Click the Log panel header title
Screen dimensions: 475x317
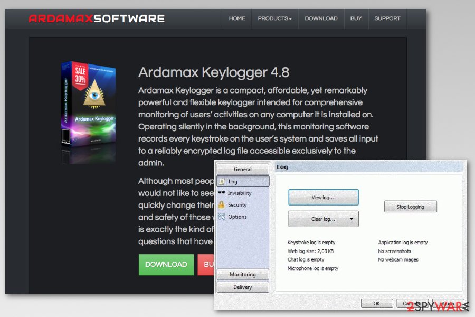[282, 167]
